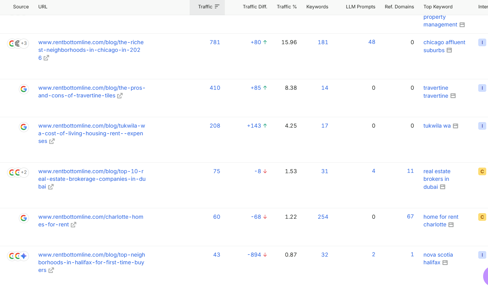The height and width of the screenshot is (290, 488).
Task: Sort by LLM Prompts column header
Action: 360,7
